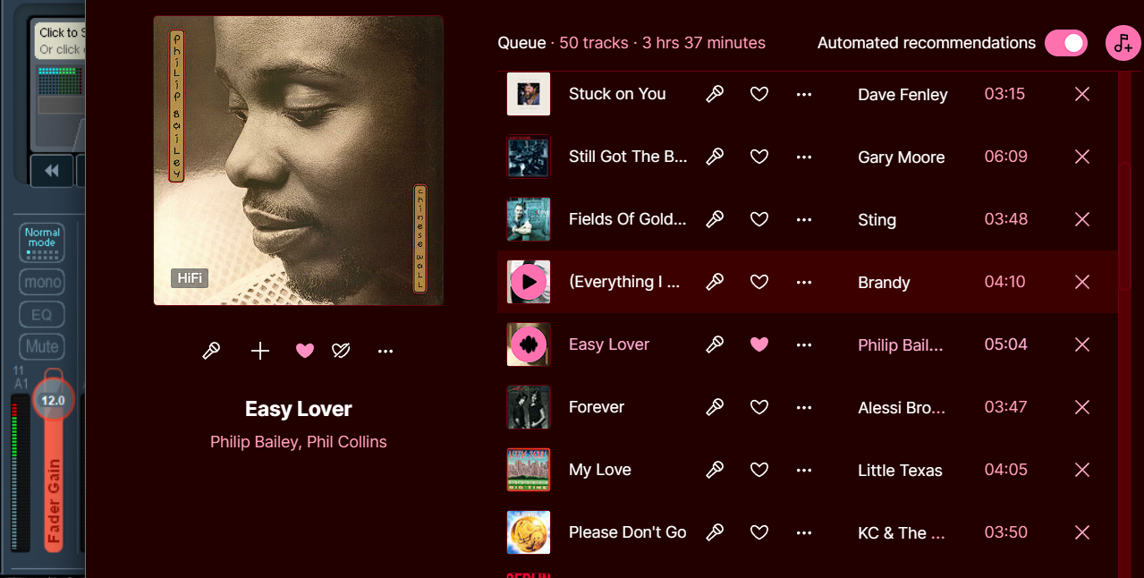Open more options for My Love
Image resolution: width=1144 pixels, height=578 pixels.
[x=804, y=470]
